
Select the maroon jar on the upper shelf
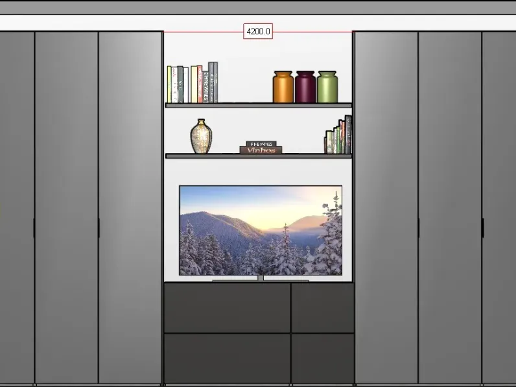click(305, 87)
